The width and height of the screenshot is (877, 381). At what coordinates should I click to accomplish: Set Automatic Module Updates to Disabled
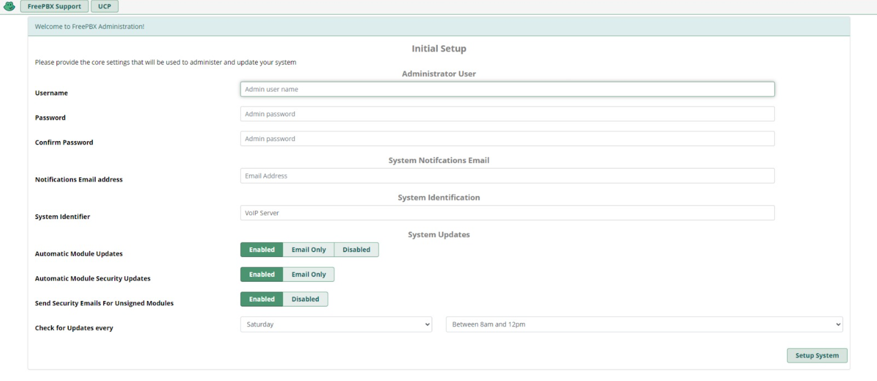[x=356, y=249]
